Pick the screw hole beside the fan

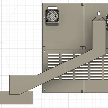44,18
